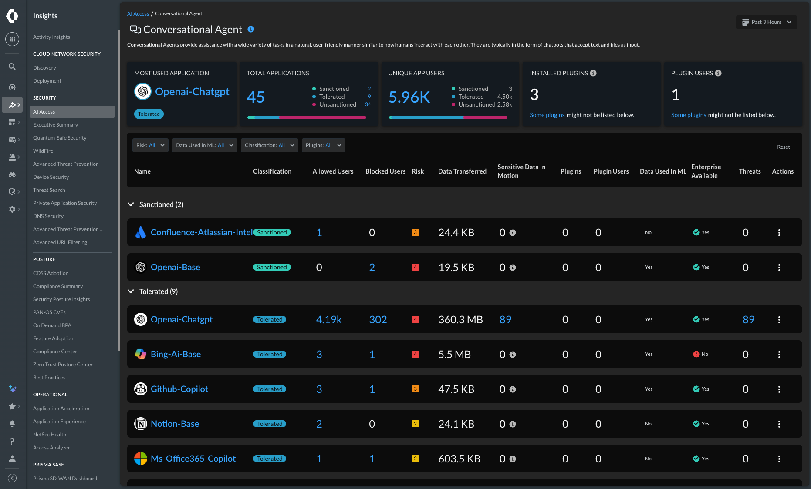The height and width of the screenshot is (489, 811).
Task: Collapse the Tolerated (9) group
Action: [x=131, y=291]
